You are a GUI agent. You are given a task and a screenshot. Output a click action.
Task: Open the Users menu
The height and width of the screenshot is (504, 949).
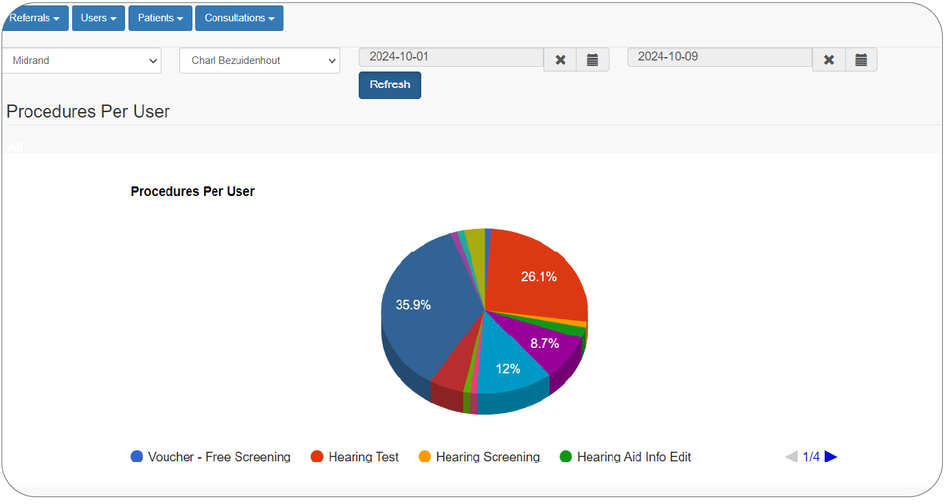98,18
